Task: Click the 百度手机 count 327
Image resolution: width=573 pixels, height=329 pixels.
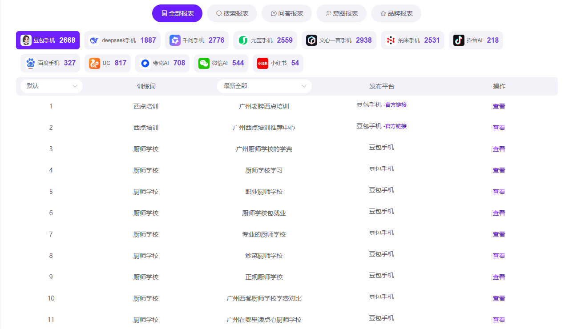Action: coord(70,63)
